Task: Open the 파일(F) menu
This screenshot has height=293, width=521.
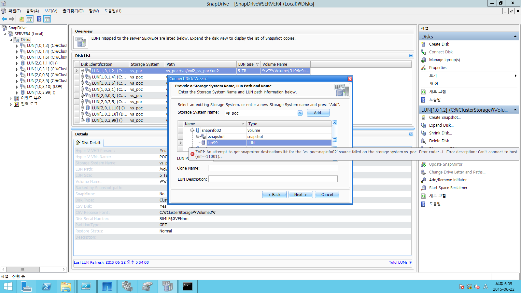Action: pyautogui.click(x=14, y=11)
